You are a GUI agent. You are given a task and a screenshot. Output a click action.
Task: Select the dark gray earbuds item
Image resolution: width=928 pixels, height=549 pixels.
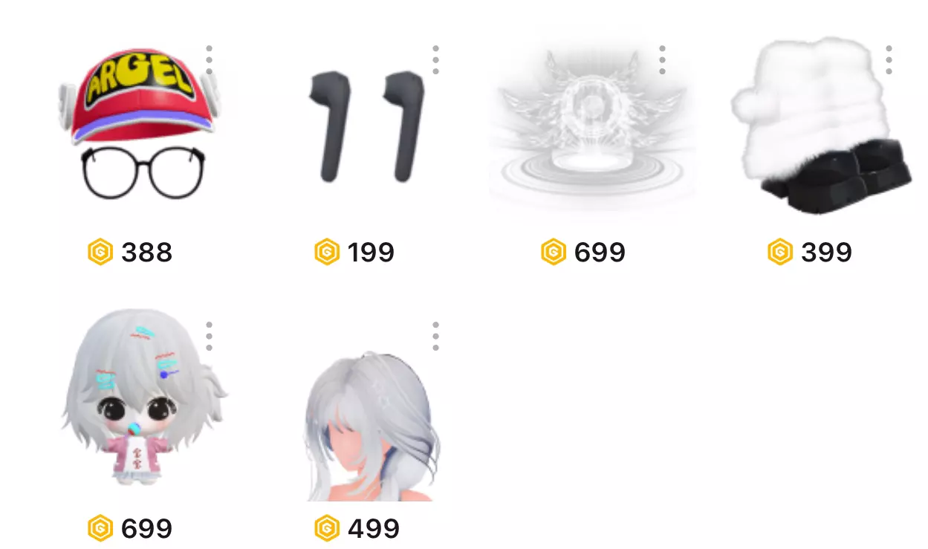point(364,125)
